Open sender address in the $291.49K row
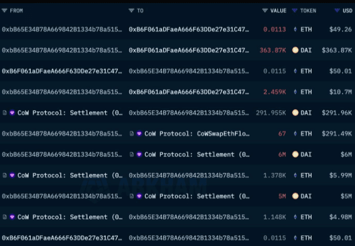This screenshot has width=355, height=246. pyautogui.click(x=62, y=134)
